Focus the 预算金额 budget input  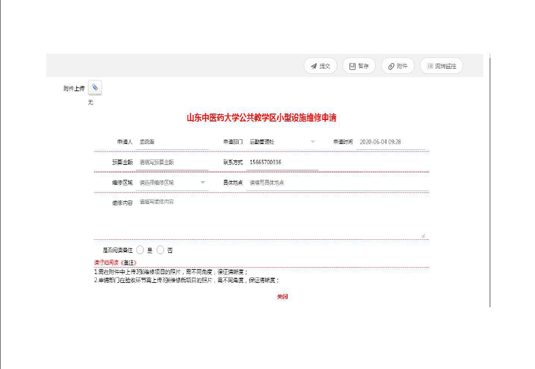(x=172, y=162)
